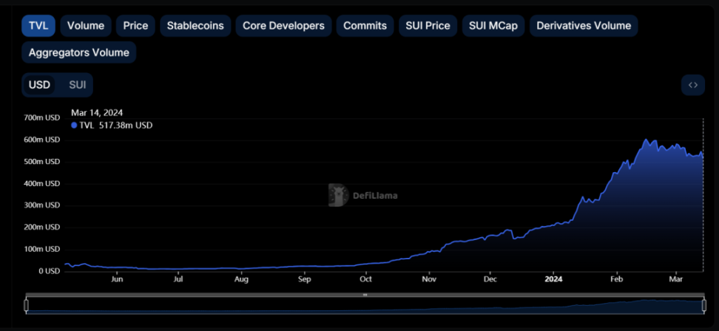Open the embed code icon button

692,85
